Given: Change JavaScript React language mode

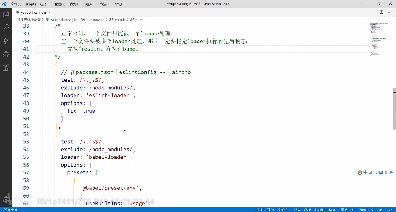Looking at the screenshot, I should click(x=325, y=209).
